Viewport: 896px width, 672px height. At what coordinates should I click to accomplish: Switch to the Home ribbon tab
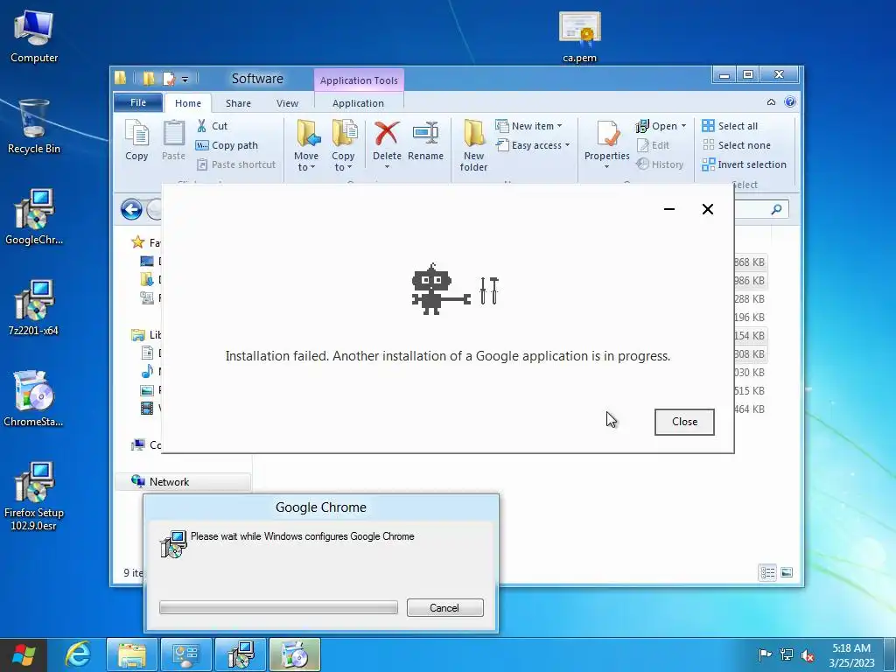(188, 103)
